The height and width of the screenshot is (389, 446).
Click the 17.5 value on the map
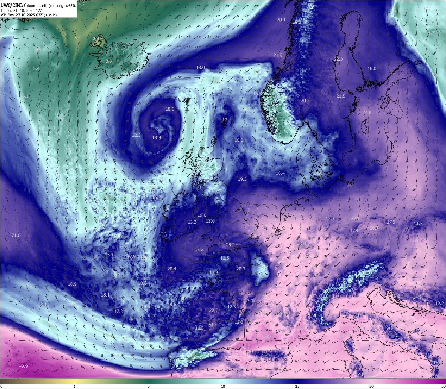point(391,222)
